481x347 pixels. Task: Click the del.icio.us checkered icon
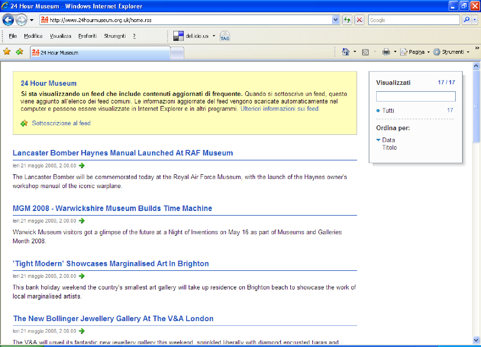178,36
